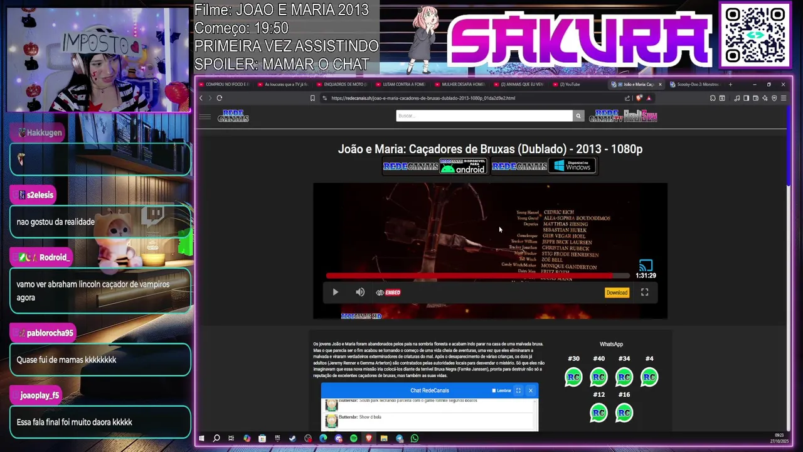803x452 pixels.
Task: Open the browser hamburger menu
Action: pos(784,98)
